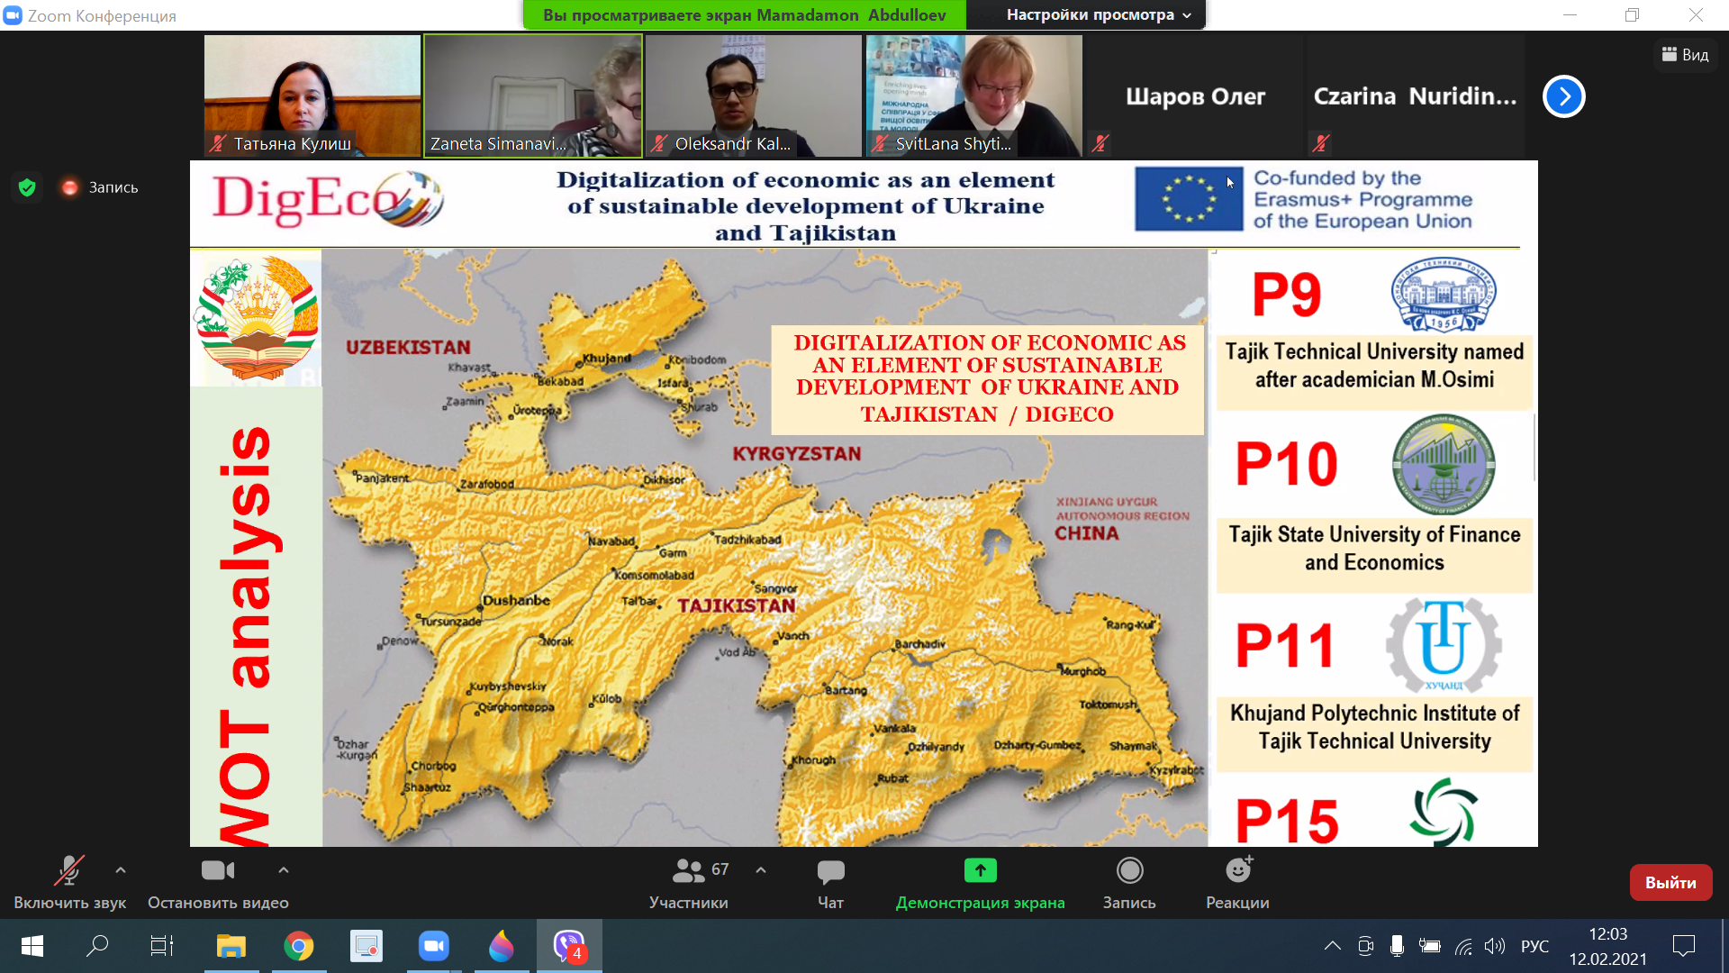Screen dimensions: 1729x973
Task: Toggle system volume speaker icon
Action: point(1494,946)
